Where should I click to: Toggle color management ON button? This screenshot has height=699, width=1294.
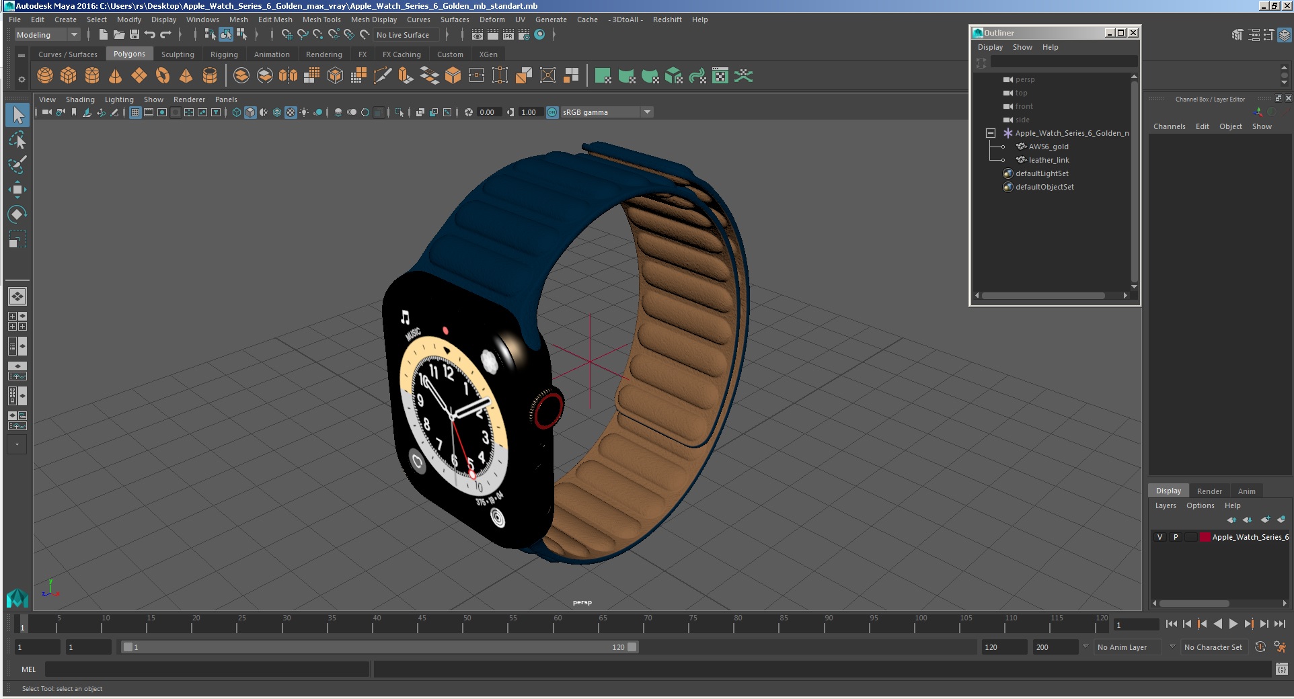point(552,112)
